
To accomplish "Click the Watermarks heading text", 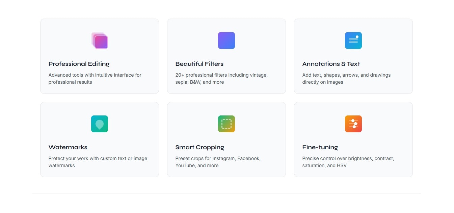I will 68,147.
